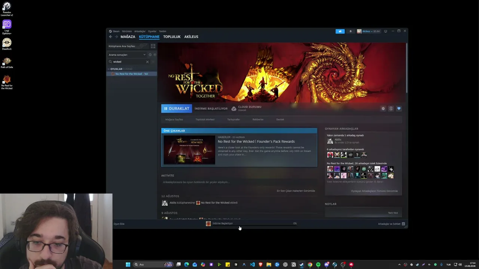Open Brave browser from the taskbar
This screenshot has width=479, height=269.
(260, 265)
